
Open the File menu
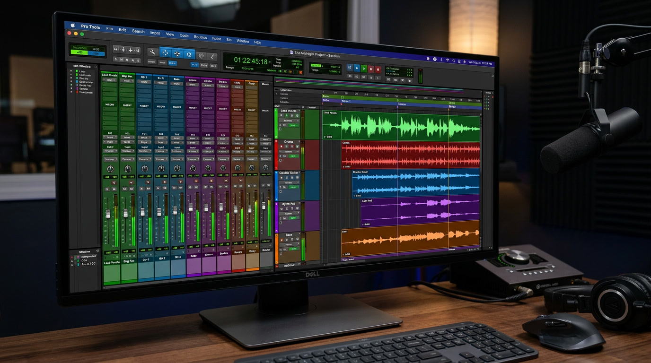coord(109,29)
